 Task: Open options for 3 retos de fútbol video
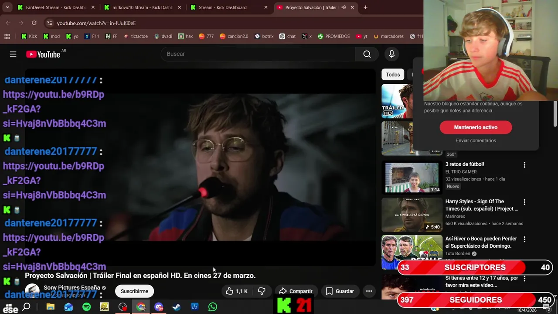tap(524, 165)
